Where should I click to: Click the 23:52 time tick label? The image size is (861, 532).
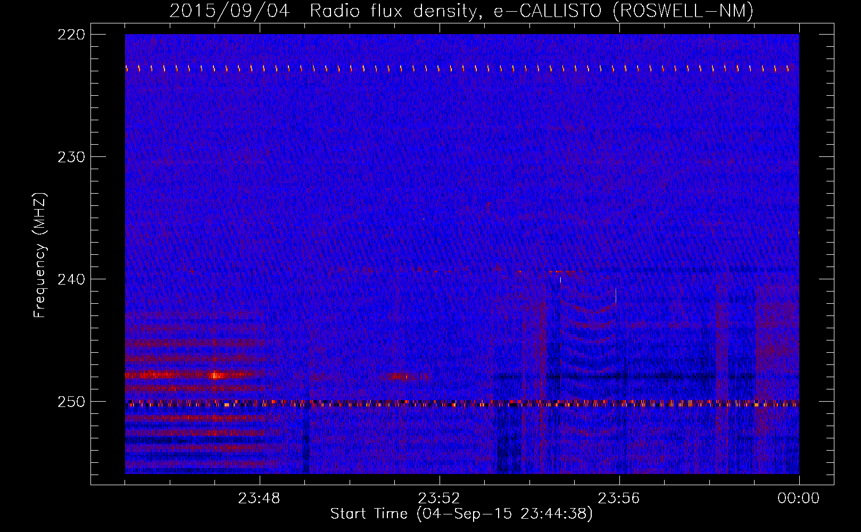[439, 498]
